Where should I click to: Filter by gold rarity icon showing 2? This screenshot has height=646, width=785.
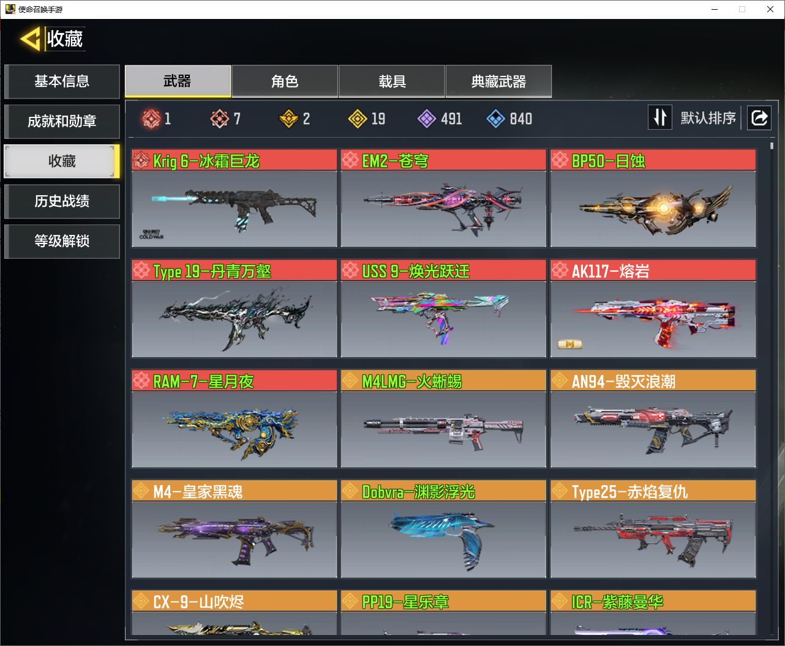coord(288,119)
